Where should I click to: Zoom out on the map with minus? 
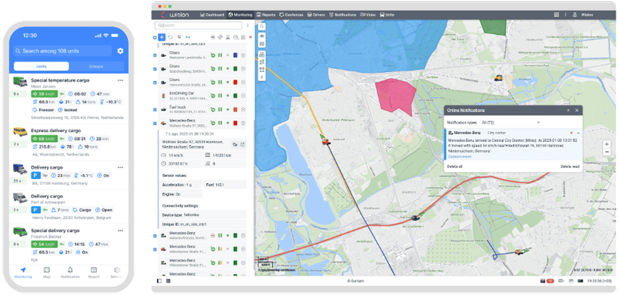[607, 152]
